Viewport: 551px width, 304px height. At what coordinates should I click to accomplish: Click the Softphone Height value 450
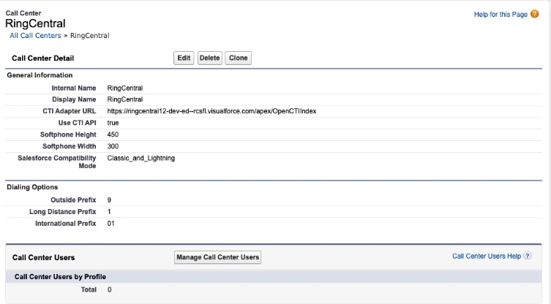tap(113, 134)
